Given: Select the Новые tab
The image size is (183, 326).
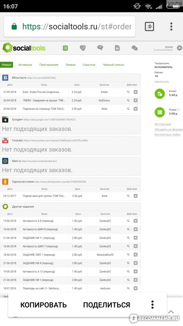Looking at the screenshot, I should (7, 65).
